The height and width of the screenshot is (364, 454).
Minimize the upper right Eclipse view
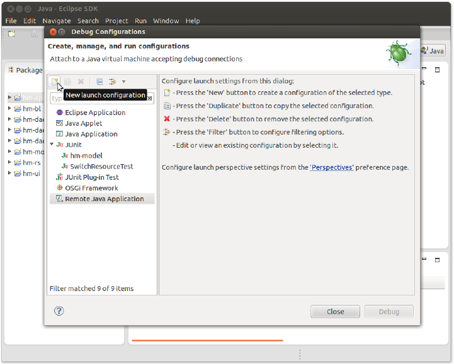pyautogui.click(x=424, y=69)
